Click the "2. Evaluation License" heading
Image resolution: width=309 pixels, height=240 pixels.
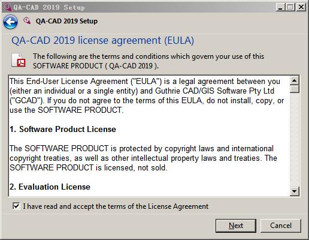[x=50, y=187]
